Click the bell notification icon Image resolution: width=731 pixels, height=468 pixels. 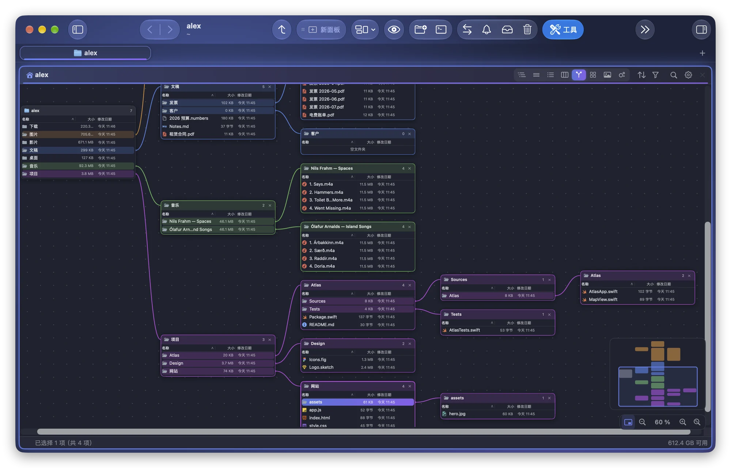point(486,30)
